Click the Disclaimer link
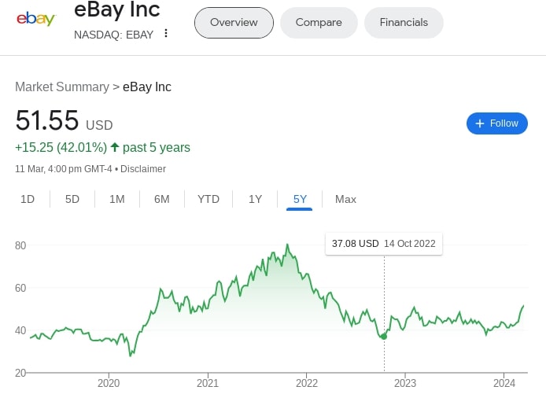Screen dimensions: 546x394 143,168
